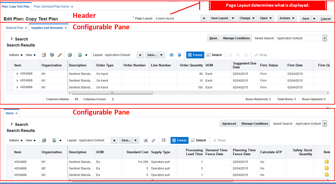Click the refresh icon in the Items pane toolbar
This screenshot has height=184, width=336.
coord(44,140)
